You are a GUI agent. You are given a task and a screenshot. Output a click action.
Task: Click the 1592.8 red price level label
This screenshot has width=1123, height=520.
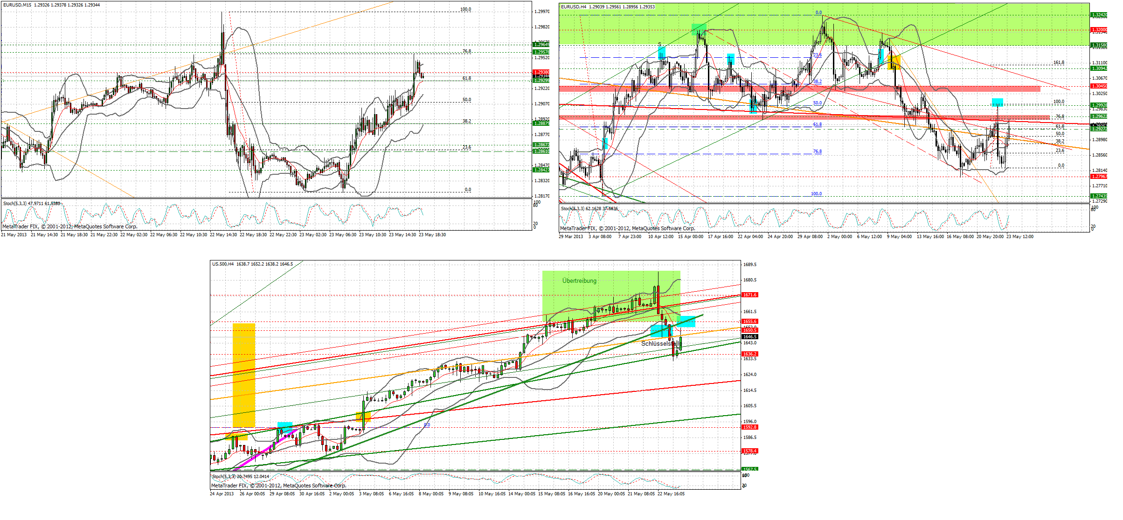[x=750, y=427]
